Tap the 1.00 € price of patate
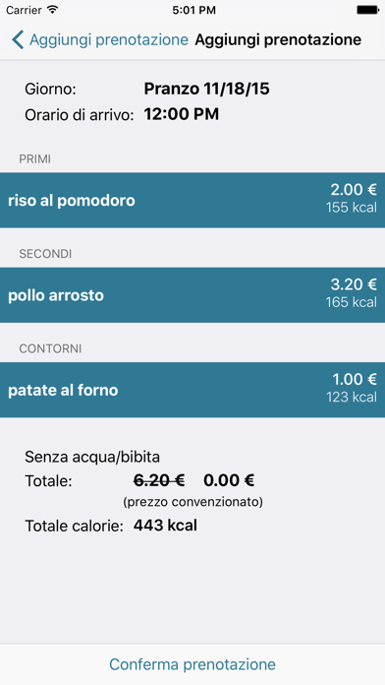The height and width of the screenshot is (685, 385). click(x=355, y=379)
